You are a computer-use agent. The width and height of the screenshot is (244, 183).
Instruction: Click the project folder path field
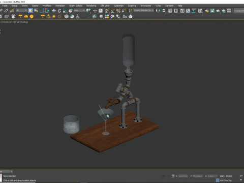pyautogui.click(x=239, y=11)
